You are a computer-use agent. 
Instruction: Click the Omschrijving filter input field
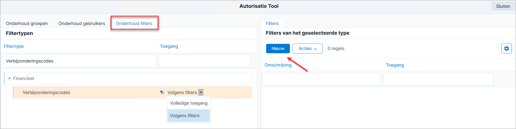point(321,79)
